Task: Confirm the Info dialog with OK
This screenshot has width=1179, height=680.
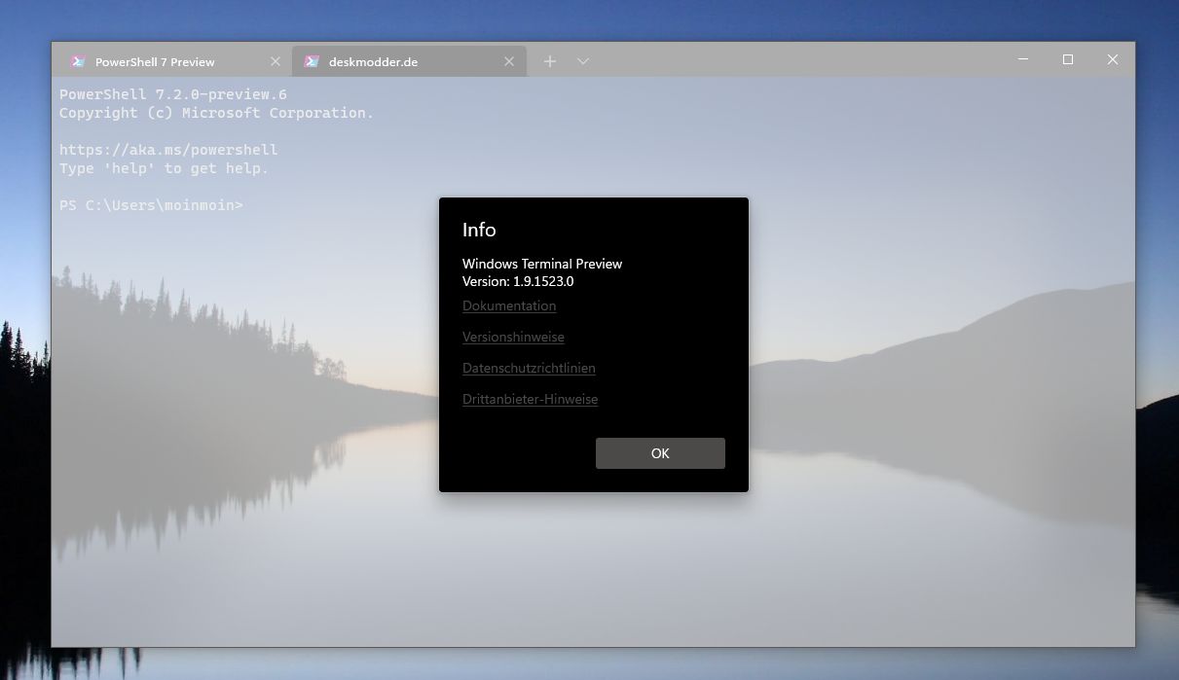Action: coord(660,453)
